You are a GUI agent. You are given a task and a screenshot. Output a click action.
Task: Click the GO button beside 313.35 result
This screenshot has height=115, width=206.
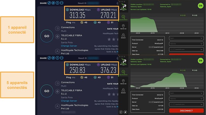(47, 36)
